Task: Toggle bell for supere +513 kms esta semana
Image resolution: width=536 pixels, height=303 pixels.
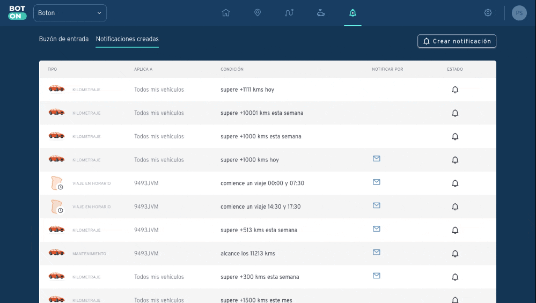Action: tap(455, 230)
